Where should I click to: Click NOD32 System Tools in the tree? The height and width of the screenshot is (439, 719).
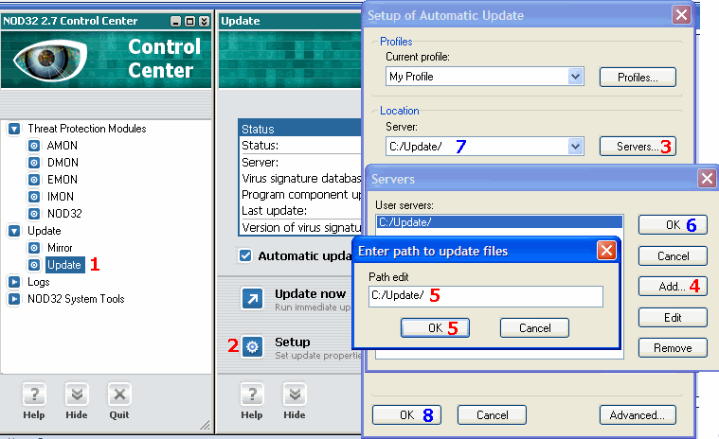(x=76, y=299)
